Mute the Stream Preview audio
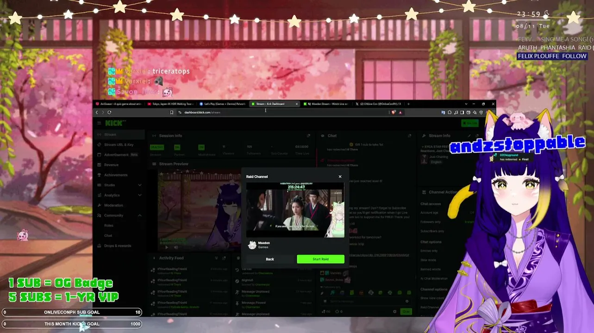Image resolution: width=594 pixels, height=333 pixels. [175, 247]
